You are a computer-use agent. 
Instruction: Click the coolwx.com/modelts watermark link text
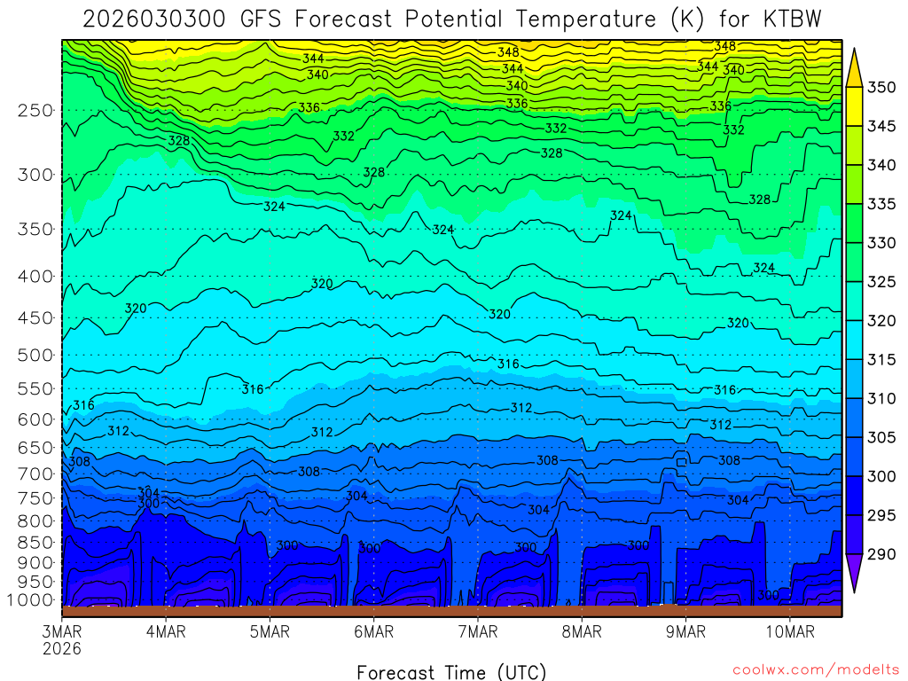coord(816,670)
